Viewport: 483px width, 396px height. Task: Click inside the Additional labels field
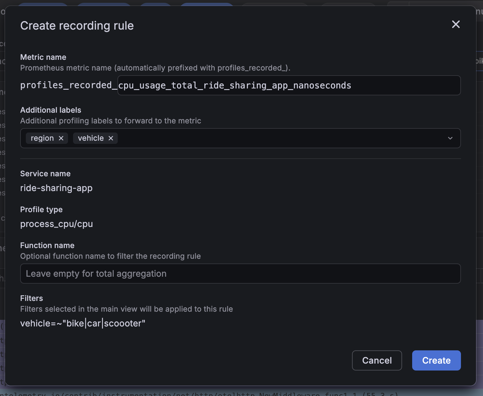click(252, 138)
